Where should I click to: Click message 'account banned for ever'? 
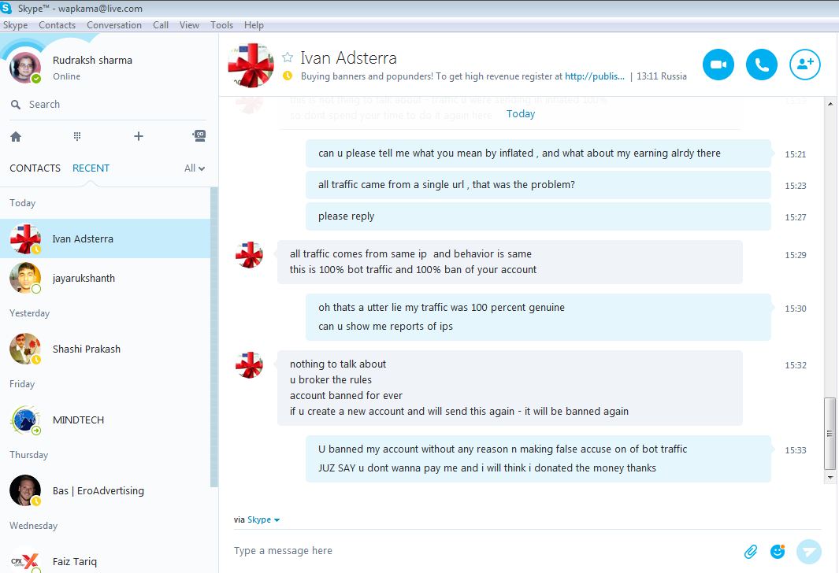coord(346,396)
